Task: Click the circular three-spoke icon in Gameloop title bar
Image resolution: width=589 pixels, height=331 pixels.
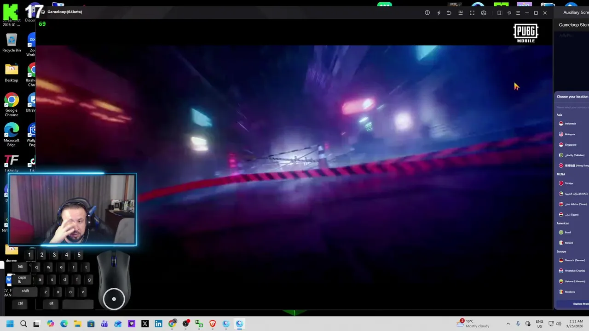Action: point(484,13)
